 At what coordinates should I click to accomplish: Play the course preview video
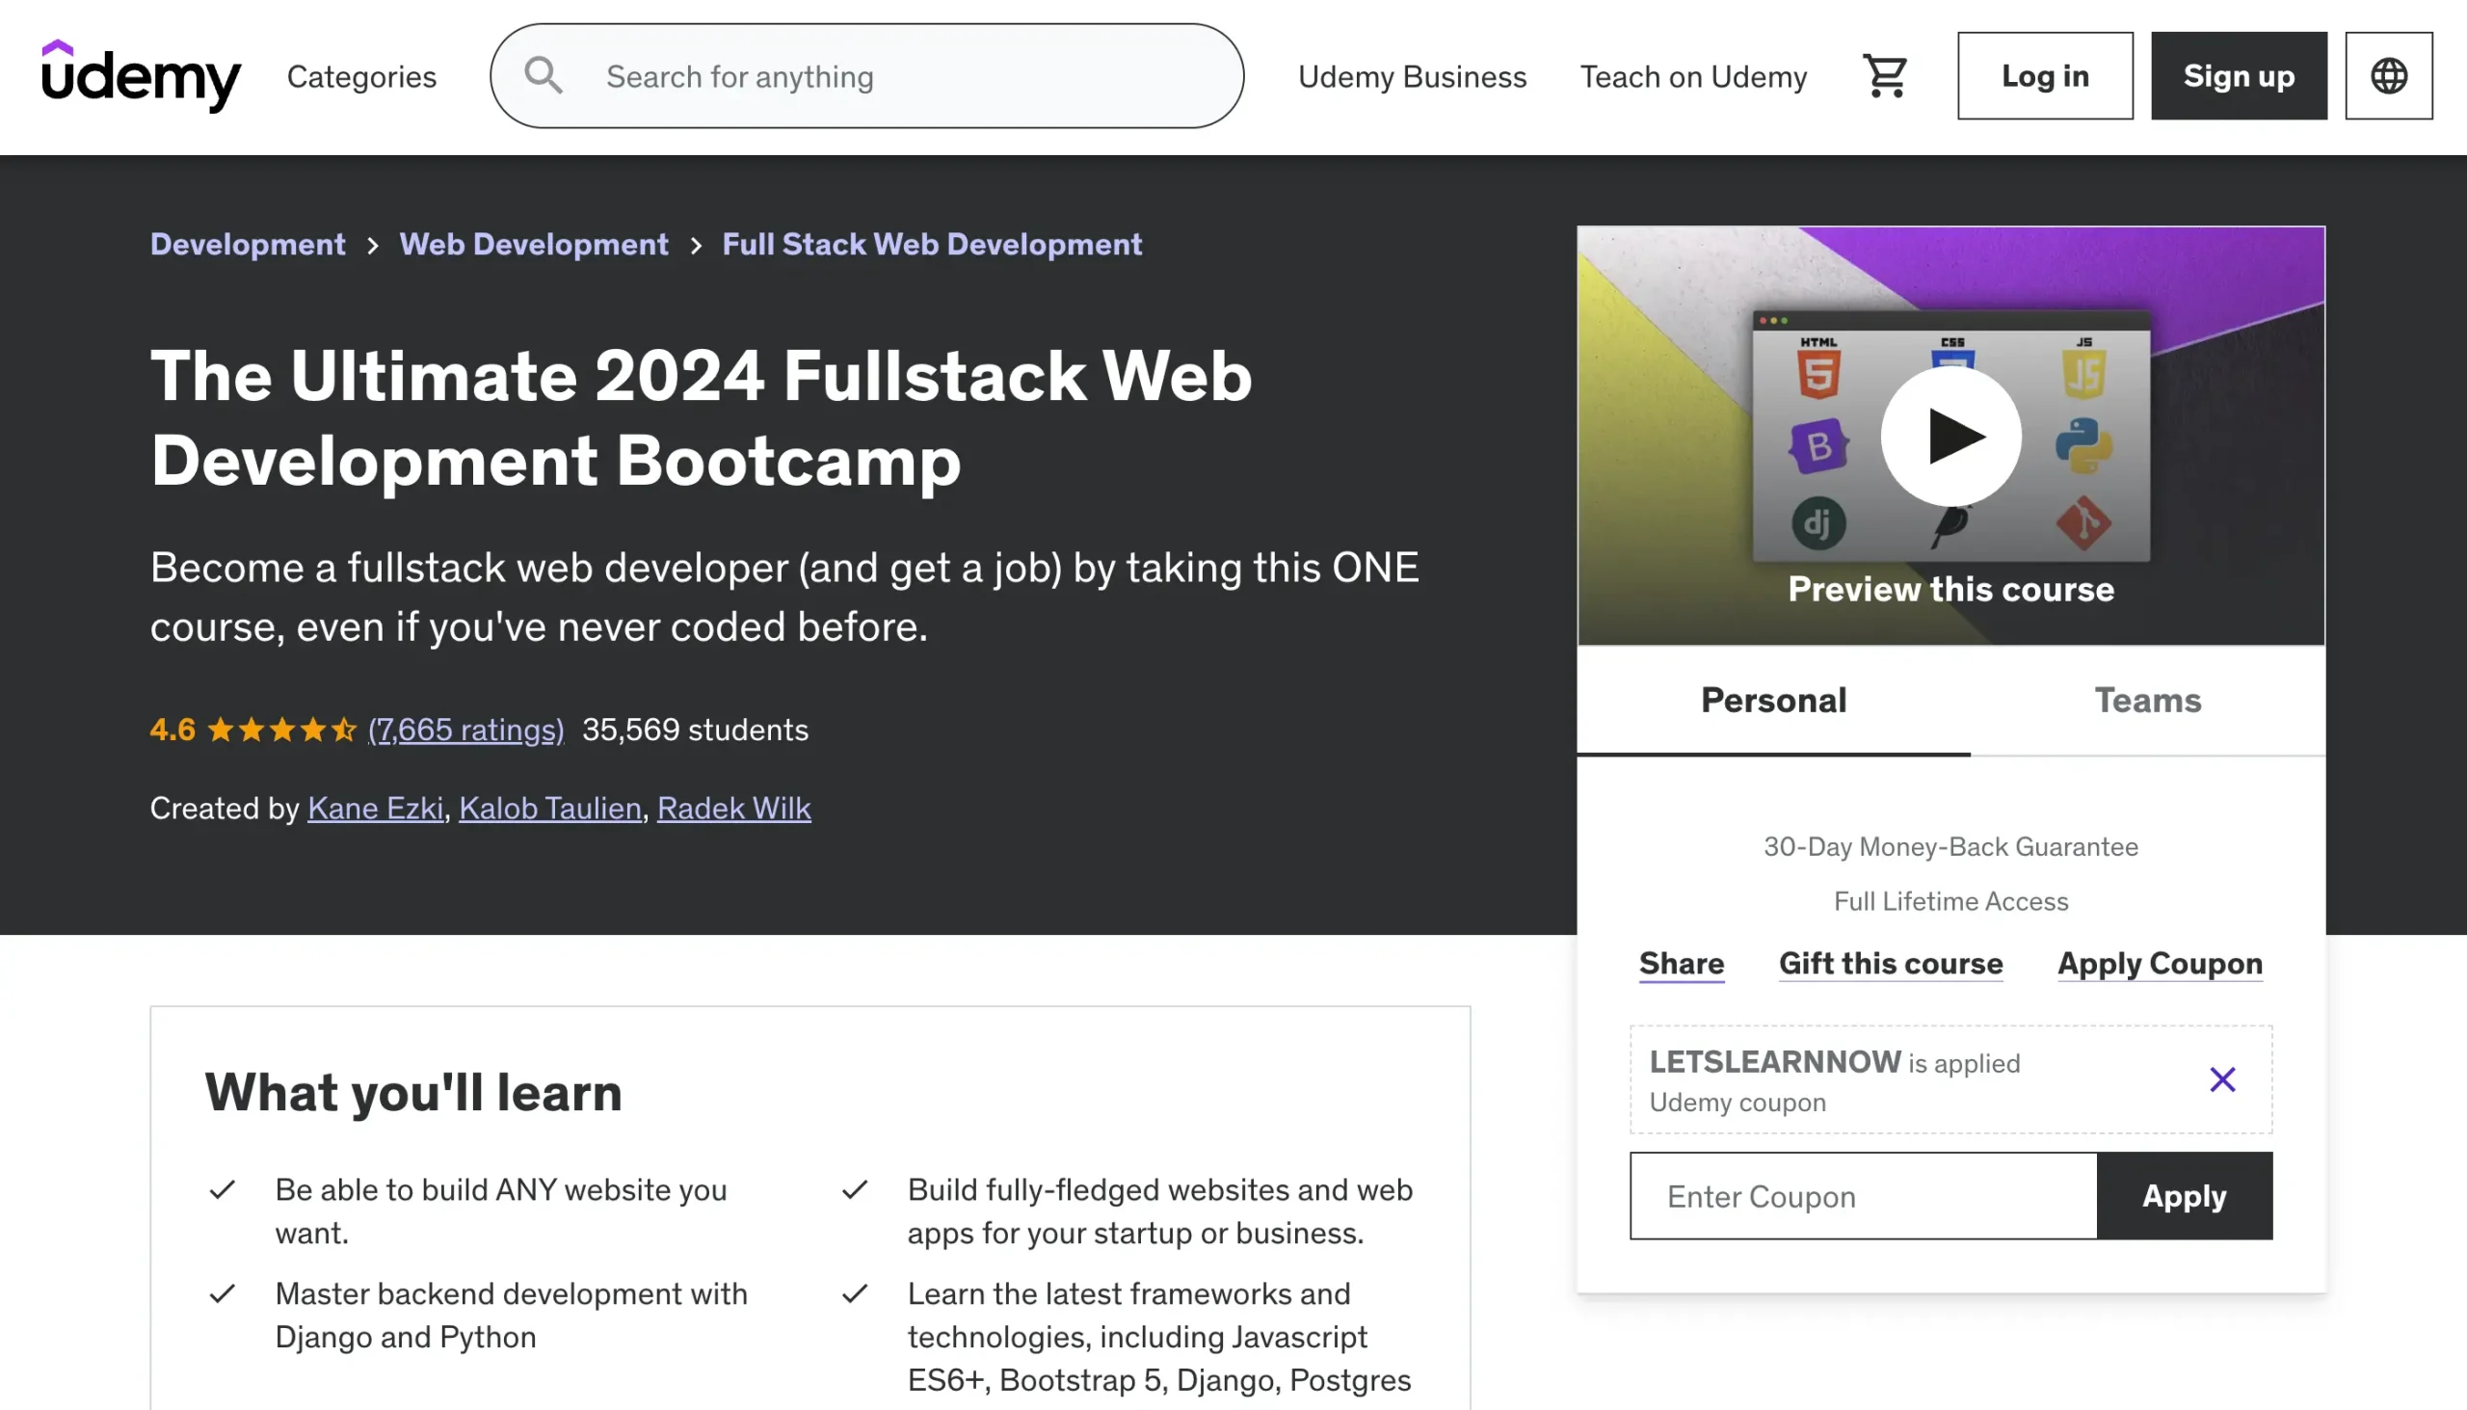coord(1950,436)
